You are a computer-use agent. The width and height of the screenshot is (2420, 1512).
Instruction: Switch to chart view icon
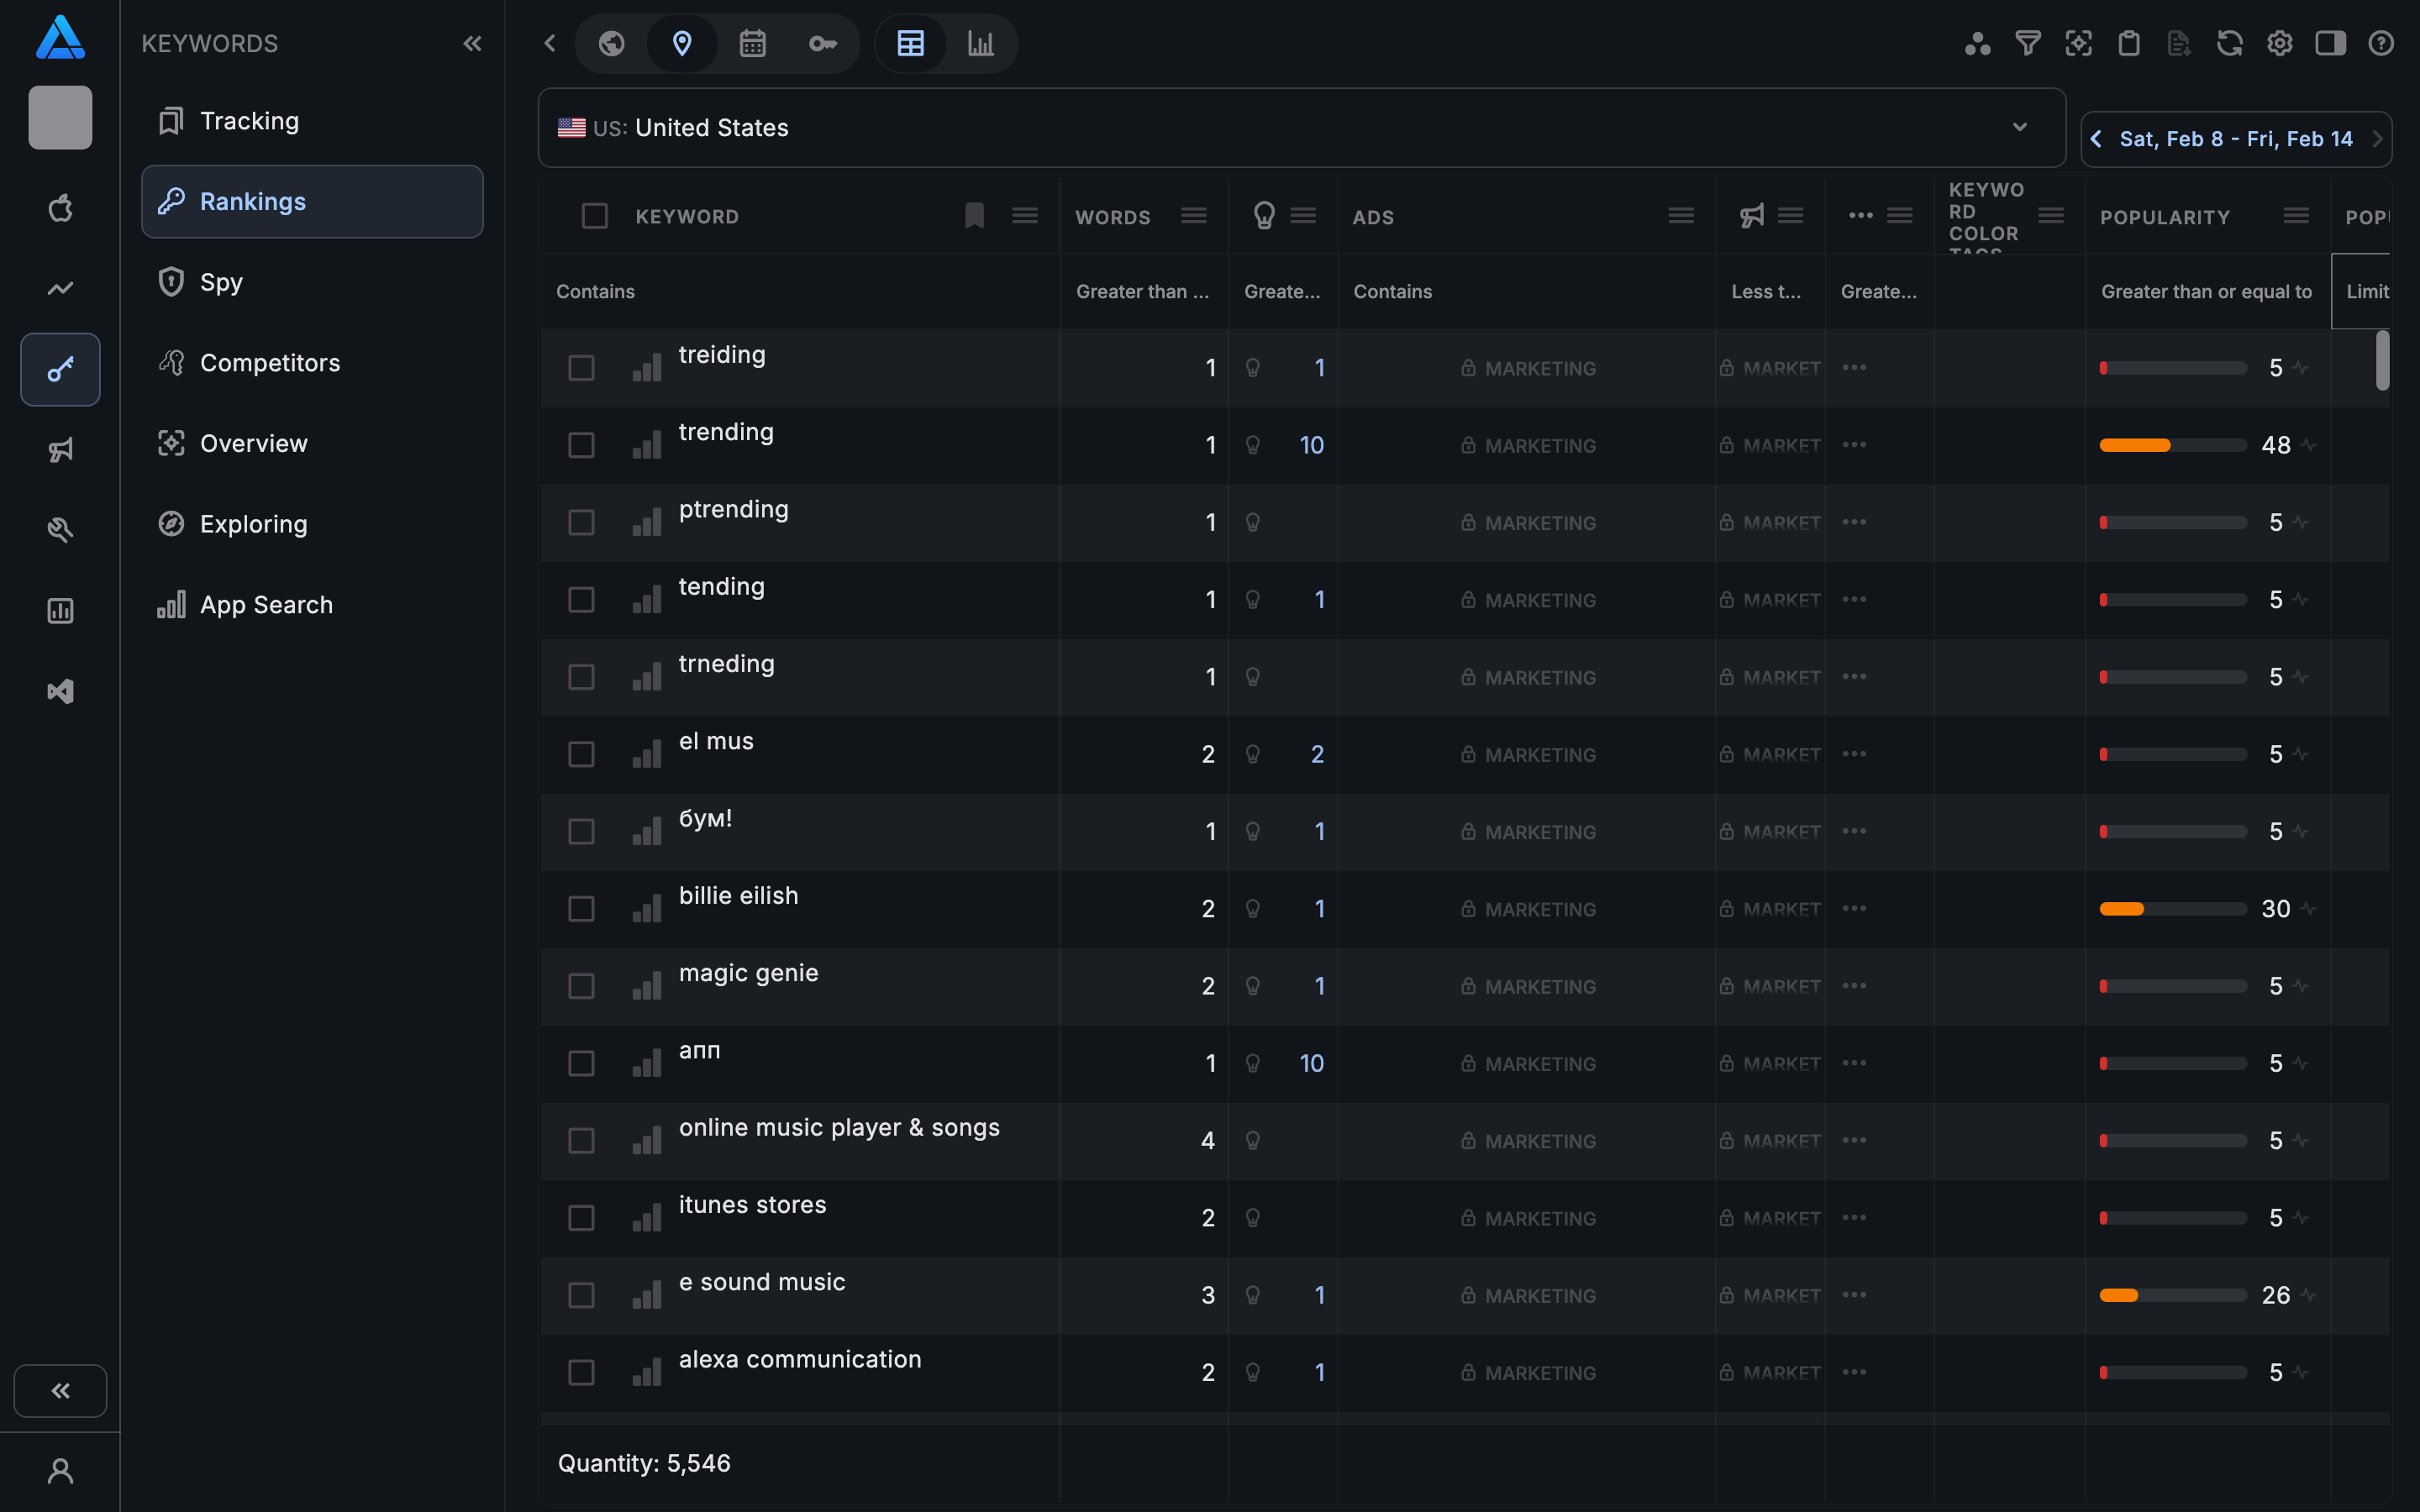[980, 43]
